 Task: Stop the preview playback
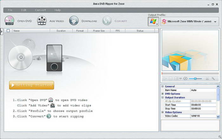171,79
